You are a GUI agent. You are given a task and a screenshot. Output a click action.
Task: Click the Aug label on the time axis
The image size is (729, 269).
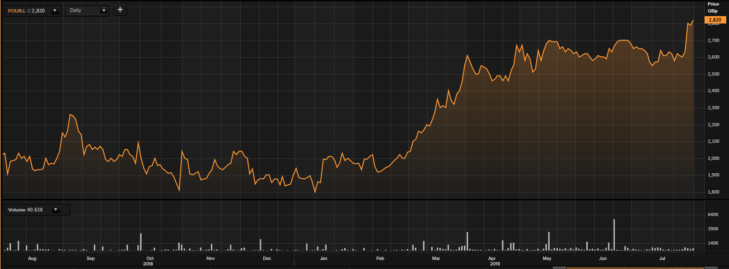32,258
